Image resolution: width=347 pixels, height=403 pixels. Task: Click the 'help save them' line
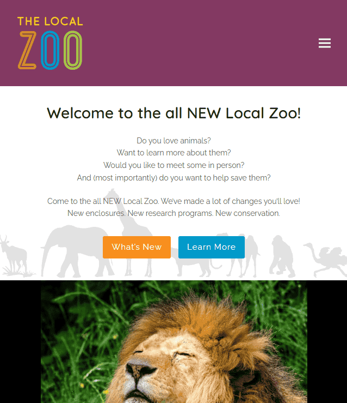click(x=173, y=178)
